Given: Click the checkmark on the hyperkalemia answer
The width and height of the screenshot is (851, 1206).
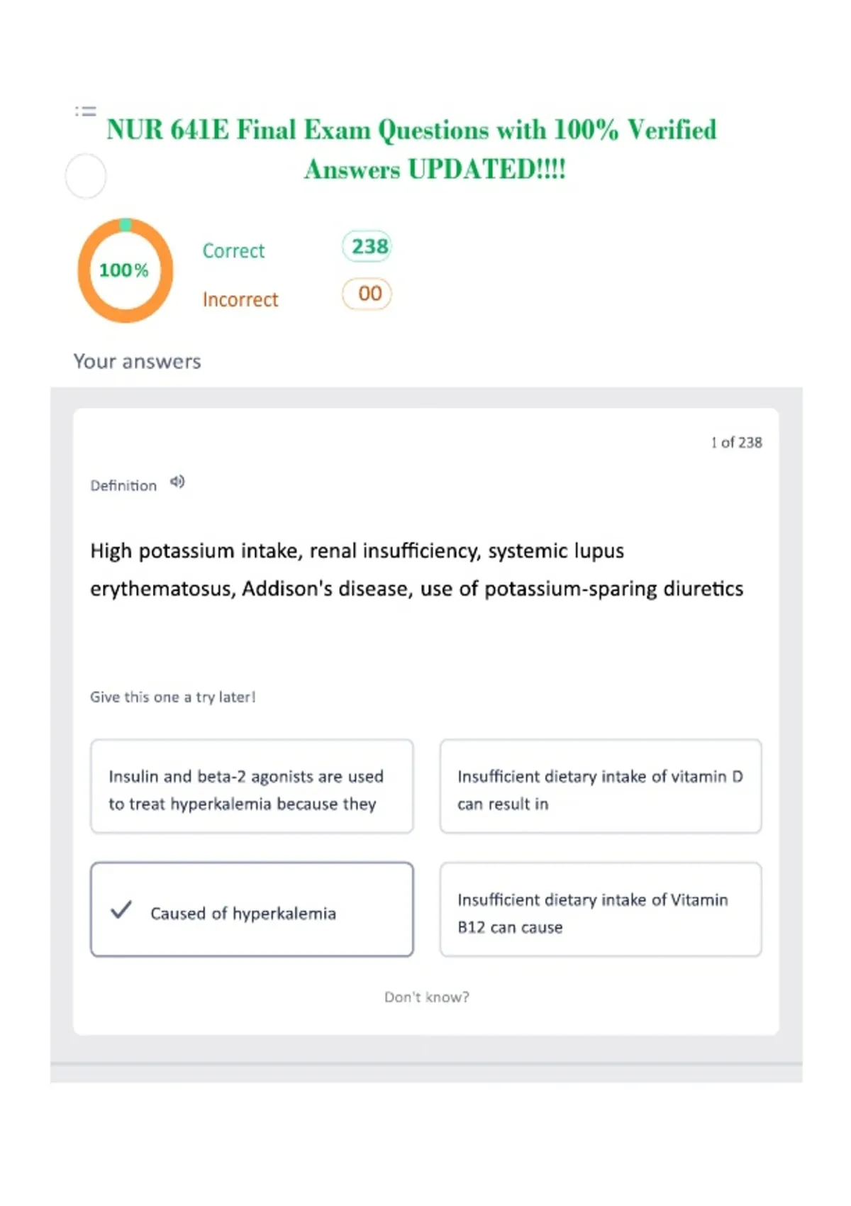Looking at the screenshot, I should click(121, 909).
